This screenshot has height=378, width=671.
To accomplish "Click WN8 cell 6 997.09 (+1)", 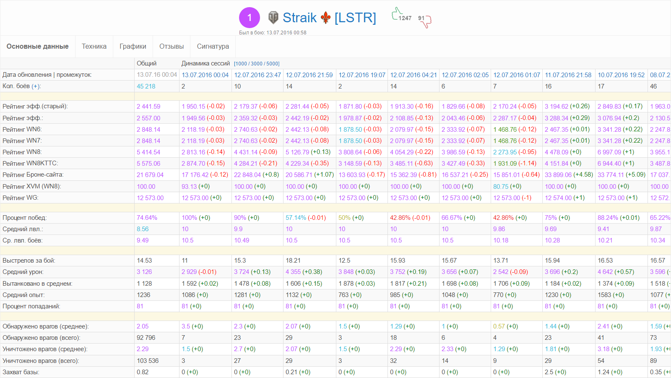I will click(x=616, y=152).
